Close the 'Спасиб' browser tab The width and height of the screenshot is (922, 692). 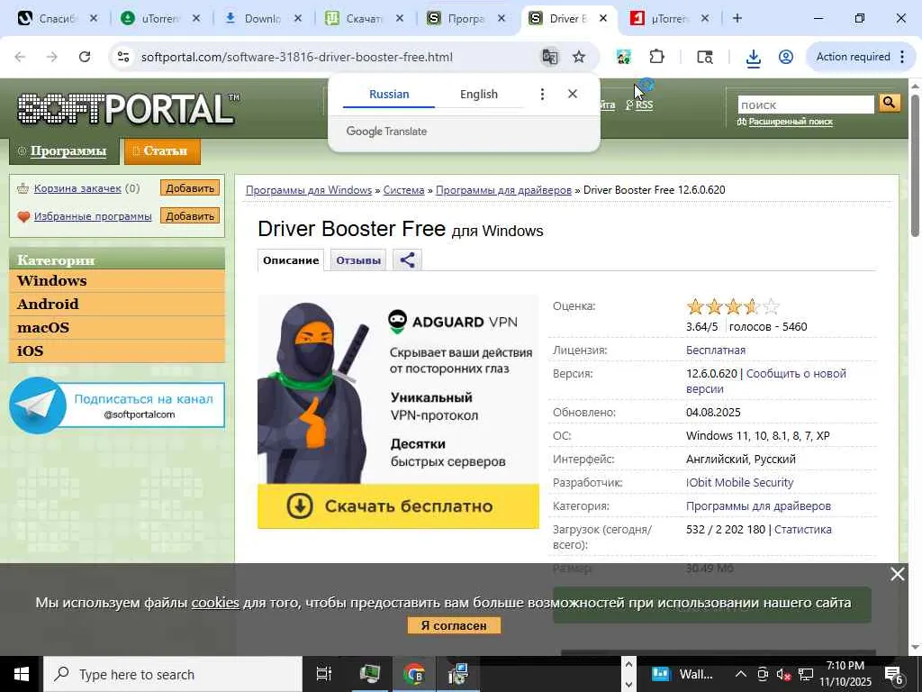click(94, 18)
